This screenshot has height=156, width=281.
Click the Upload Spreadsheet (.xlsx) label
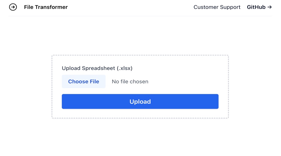click(x=97, y=68)
